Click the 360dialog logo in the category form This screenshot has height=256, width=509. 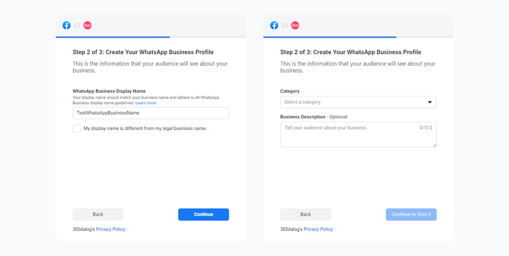(x=295, y=25)
